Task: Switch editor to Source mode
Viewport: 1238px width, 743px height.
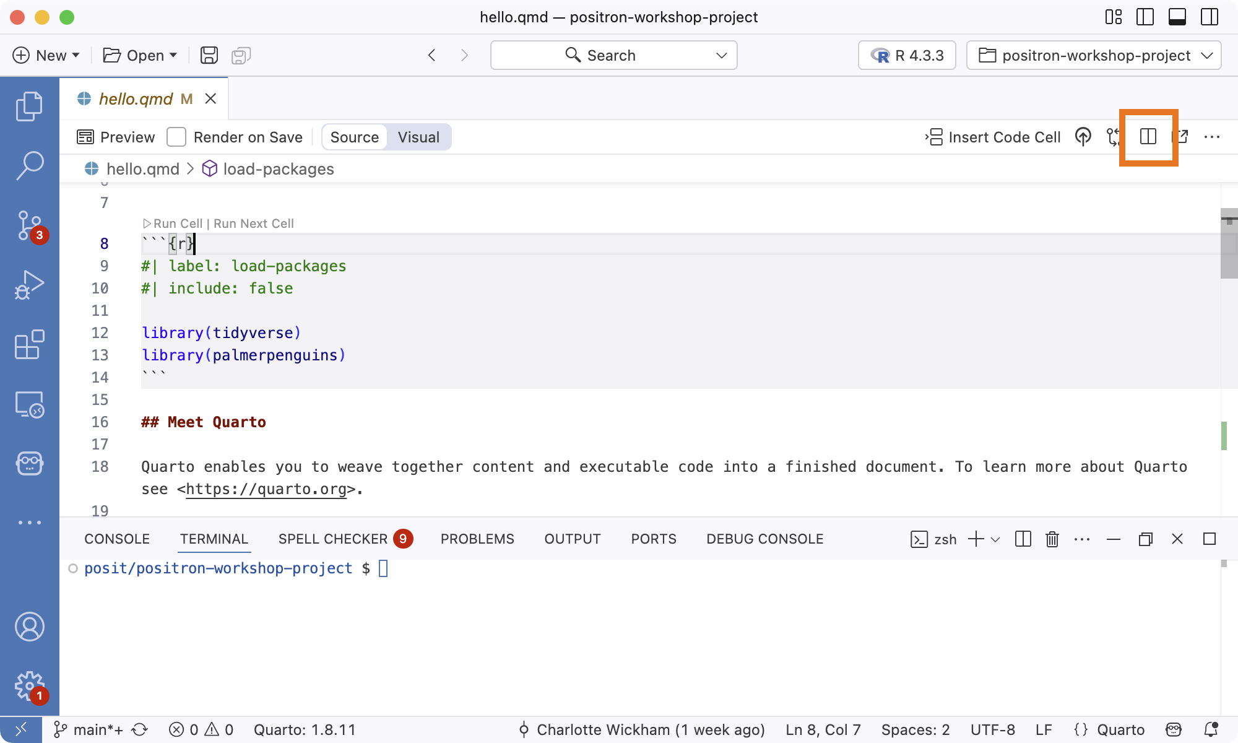Action: 355,137
